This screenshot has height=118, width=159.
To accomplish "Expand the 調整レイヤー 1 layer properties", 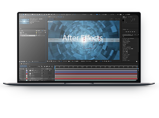I will point(25,70).
